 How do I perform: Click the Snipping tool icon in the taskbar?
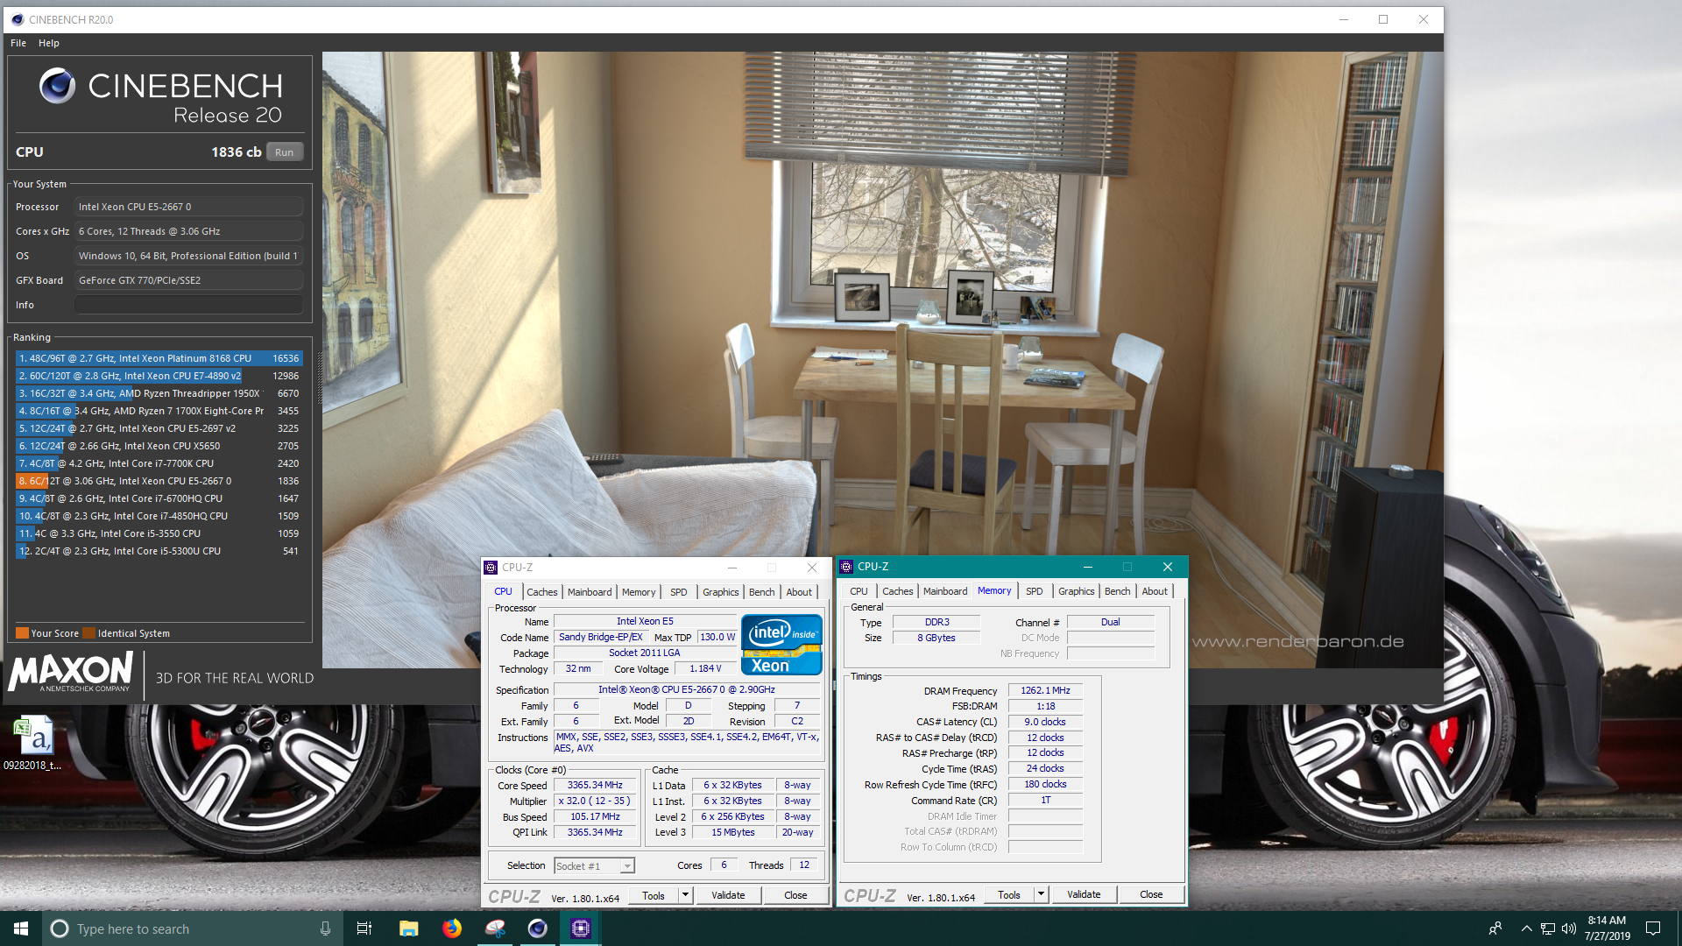pos(495,928)
